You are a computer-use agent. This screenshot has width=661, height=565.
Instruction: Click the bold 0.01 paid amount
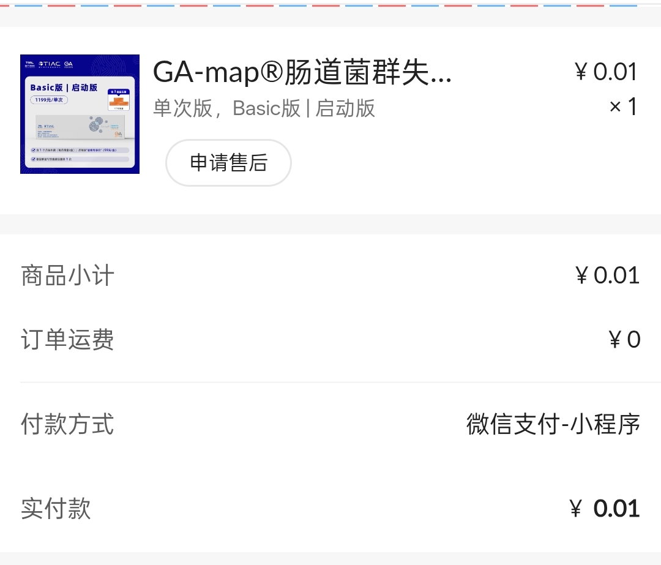(x=616, y=509)
